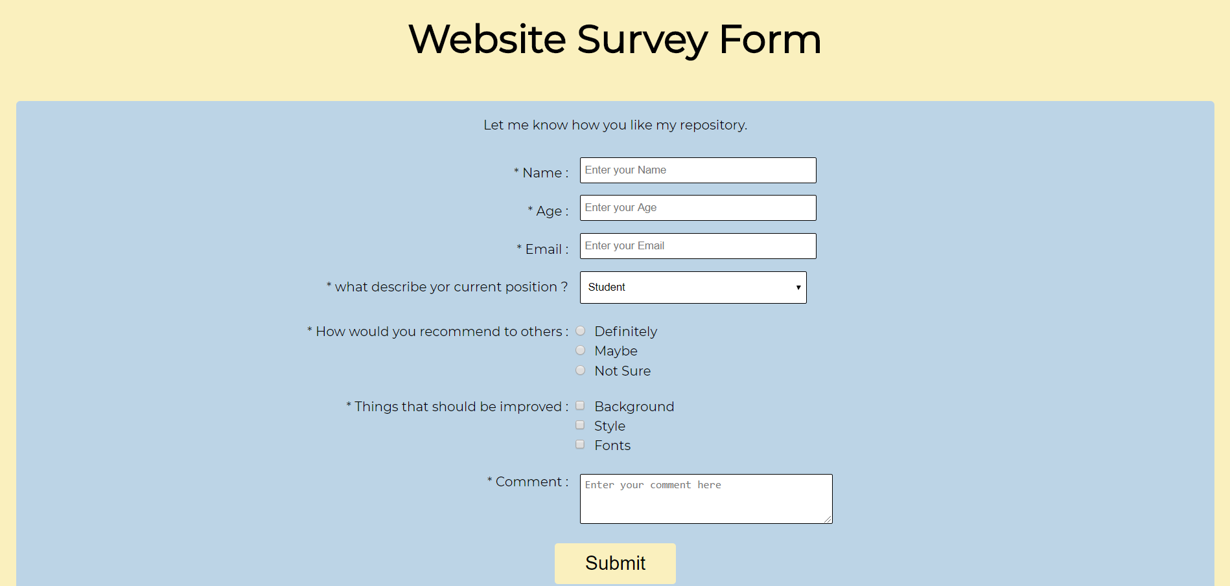This screenshot has height=586, width=1230.
Task: Select the Maybe recommendation option
Action: coord(580,350)
